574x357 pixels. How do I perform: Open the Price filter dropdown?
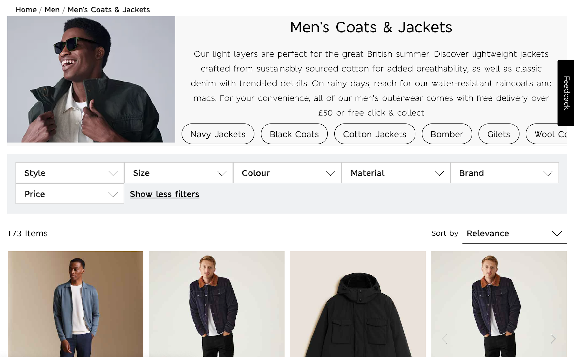coord(70,194)
